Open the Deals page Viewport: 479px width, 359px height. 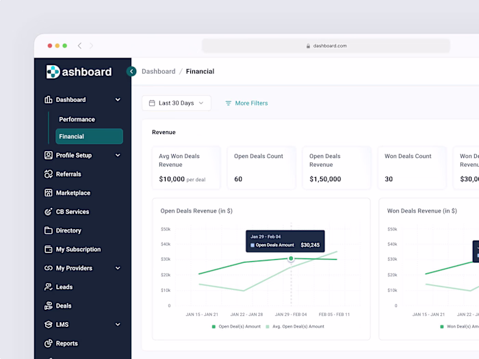[64, 306]
